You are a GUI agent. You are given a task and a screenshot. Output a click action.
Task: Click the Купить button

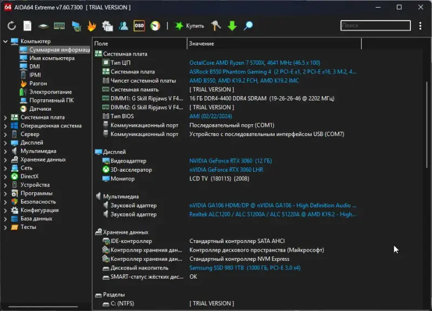[x=190, y=26]
